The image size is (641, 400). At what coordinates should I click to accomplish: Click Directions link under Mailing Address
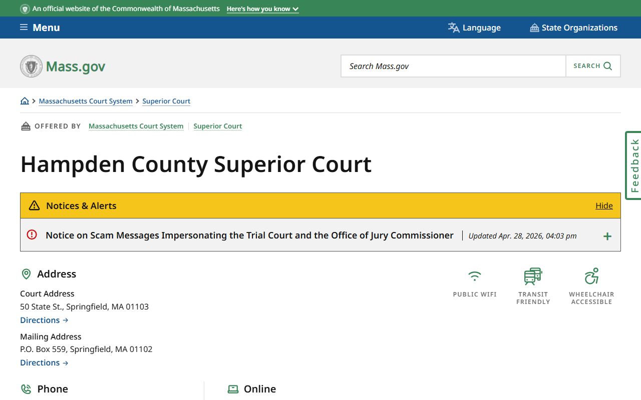[x=44, y=362]
